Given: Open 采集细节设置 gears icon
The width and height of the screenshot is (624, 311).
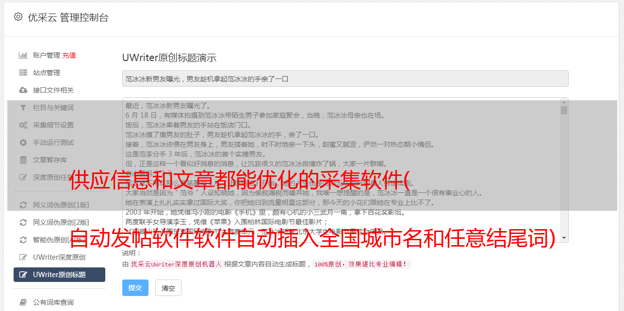Looking at the screenshot, I should click(23, 125).
